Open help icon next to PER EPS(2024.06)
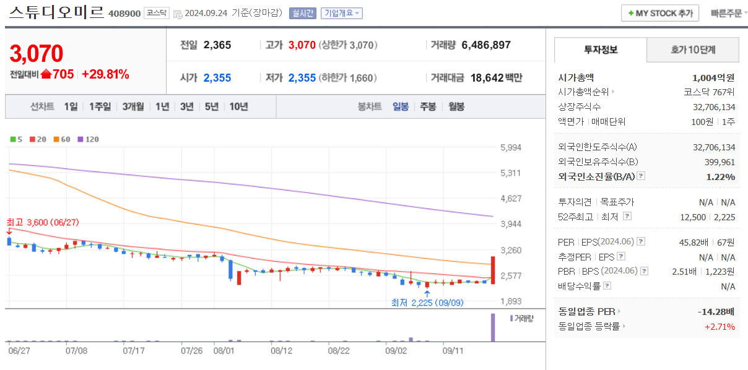This screenshot has width=748, height=370. (641, 242)
